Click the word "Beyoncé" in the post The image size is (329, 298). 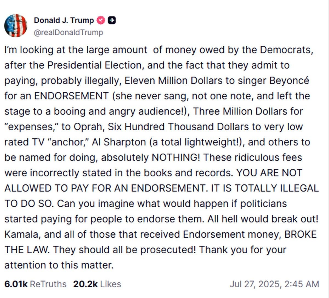[x=289, y=81]
